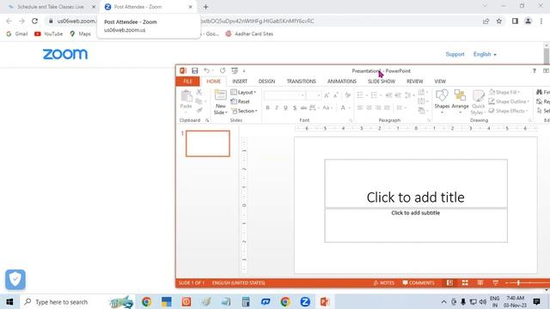Open the Arrange options

click(x=461, y=101)
